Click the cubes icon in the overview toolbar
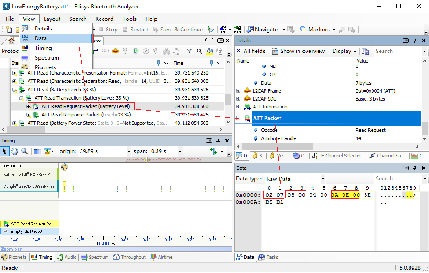429x273 pixels. pyautogui.click(x=166, y=51)
